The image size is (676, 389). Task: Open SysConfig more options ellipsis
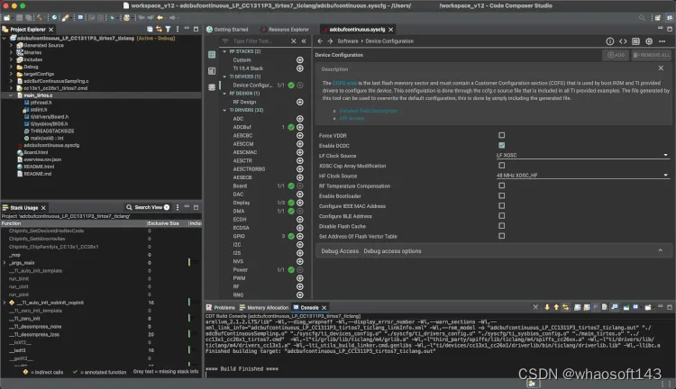point(662,41)
